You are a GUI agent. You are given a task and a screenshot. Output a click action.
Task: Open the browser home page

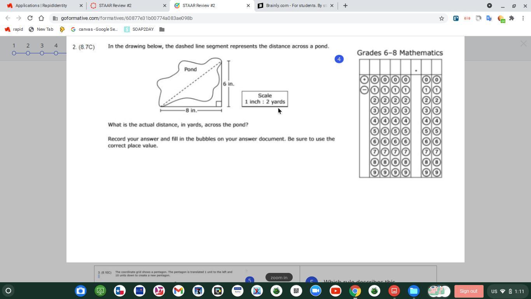tap(41, 18)
